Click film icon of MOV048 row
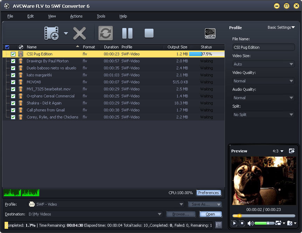 21,82
